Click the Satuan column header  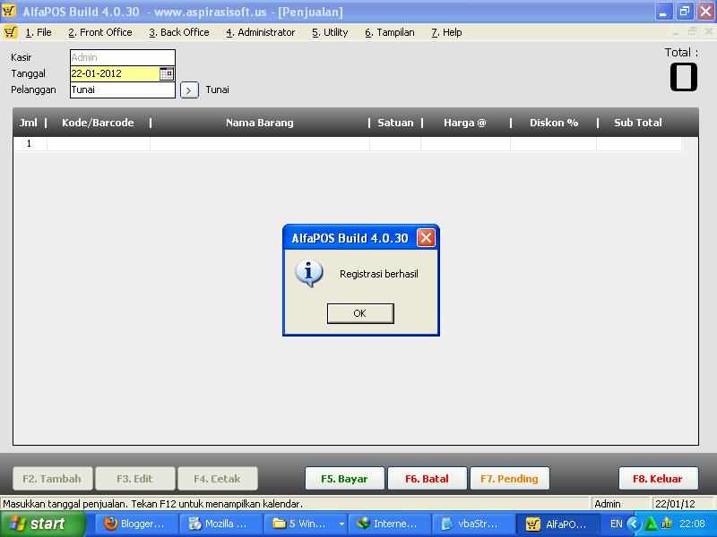(395, 123)
